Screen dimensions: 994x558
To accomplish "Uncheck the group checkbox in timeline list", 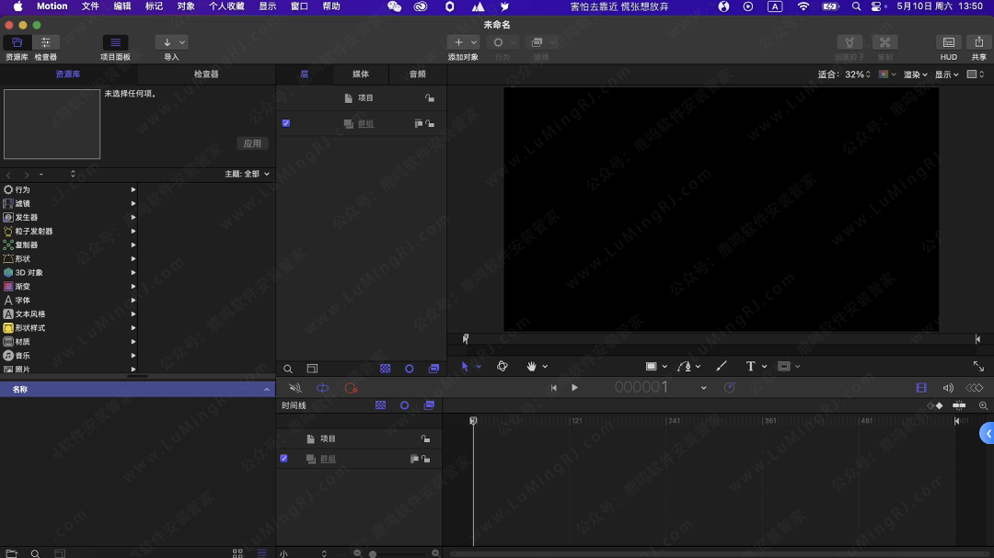I will [283, 458].
